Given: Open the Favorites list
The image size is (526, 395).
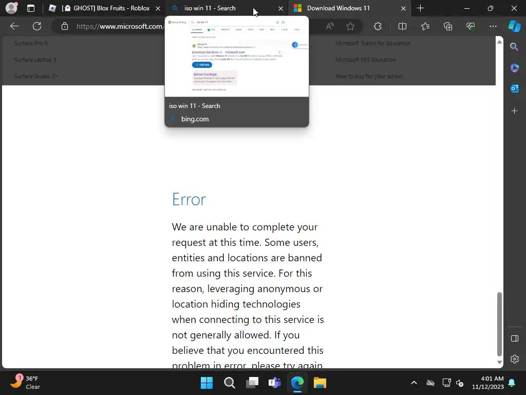Looking at the screenshot, I should [425, 26].
